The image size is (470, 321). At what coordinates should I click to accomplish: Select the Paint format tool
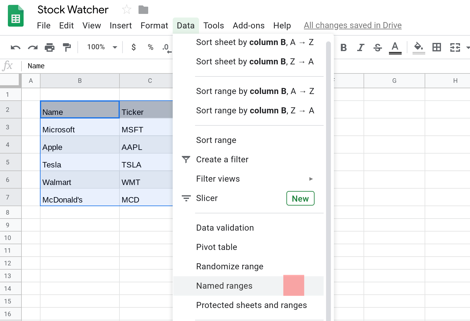pyautogui.click(x=67, y=47)
